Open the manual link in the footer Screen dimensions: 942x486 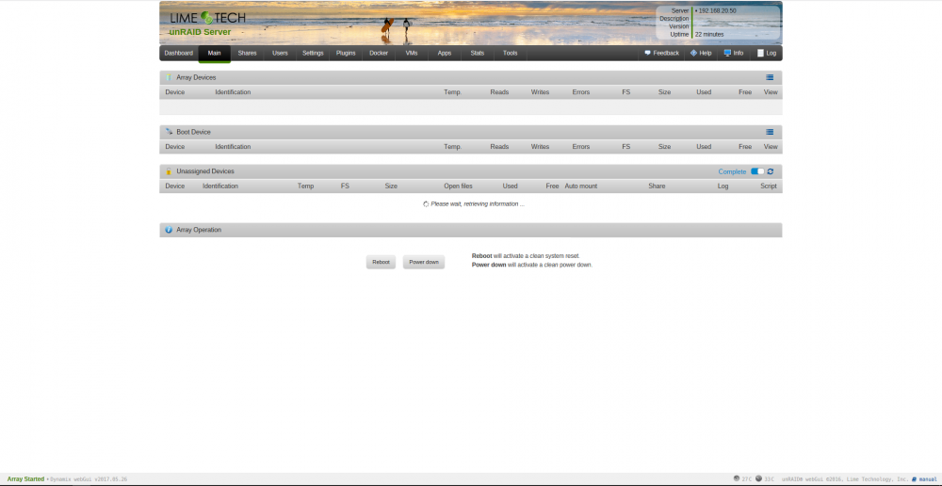[x=928, y=479]
